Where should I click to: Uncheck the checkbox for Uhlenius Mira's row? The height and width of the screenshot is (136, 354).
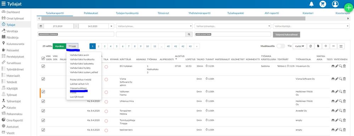click(43, 101)
